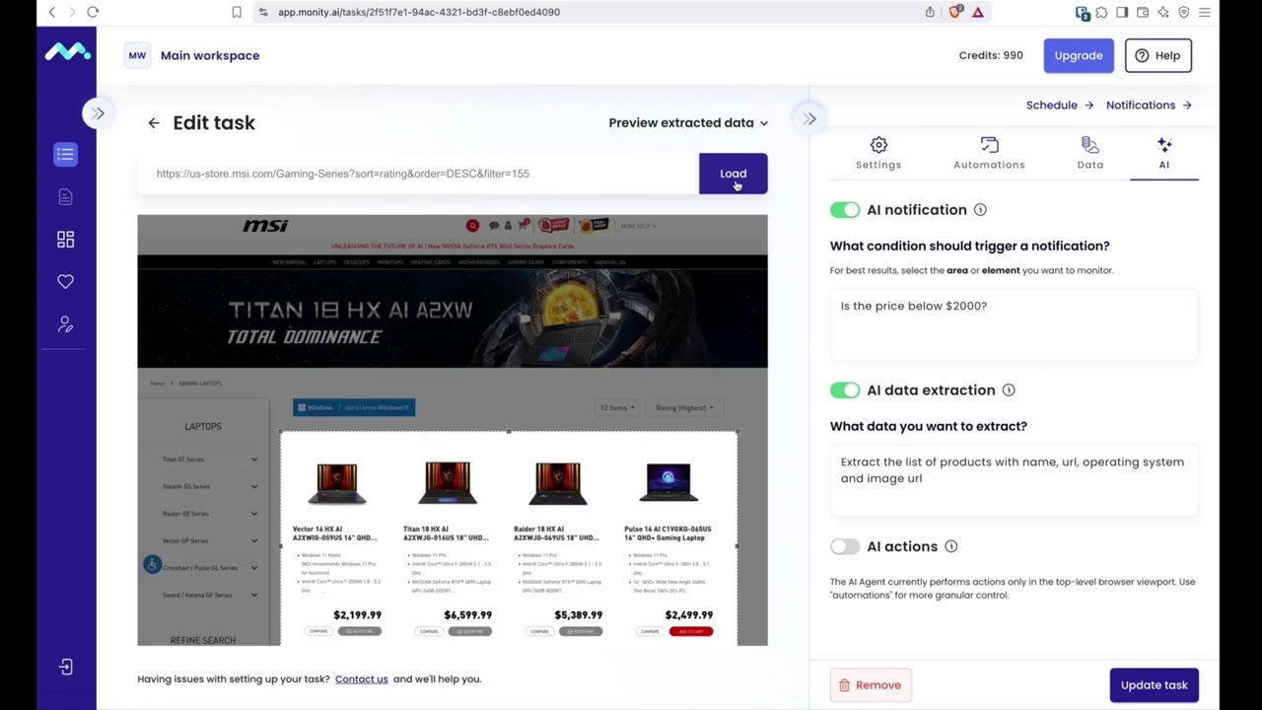Open the heart favorites icon in sidebar
The width and height of the screenshot is (1262, 710).
(x=65, y=282)
